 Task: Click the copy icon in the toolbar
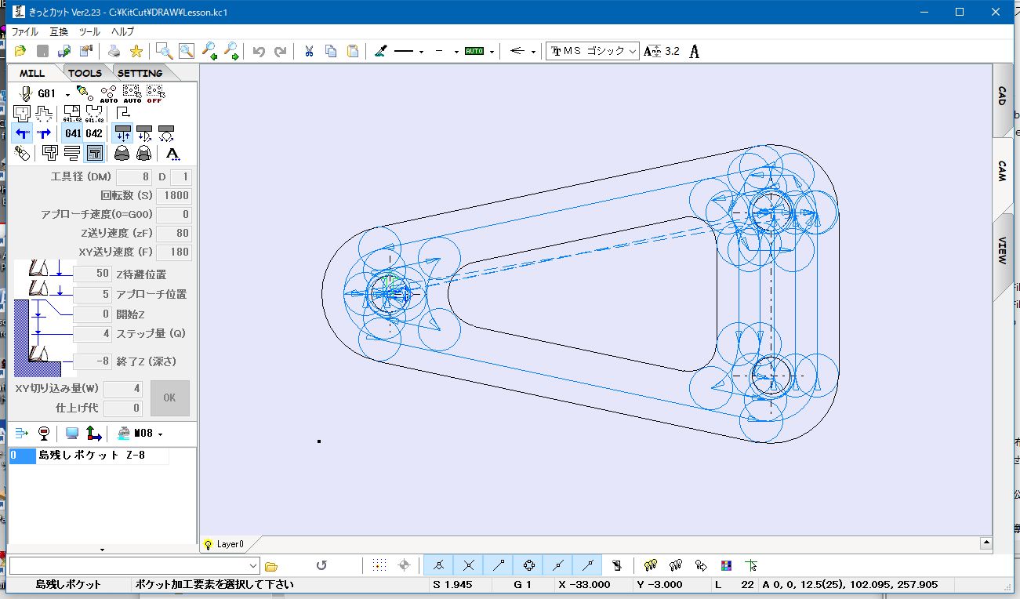coord(331,51)
